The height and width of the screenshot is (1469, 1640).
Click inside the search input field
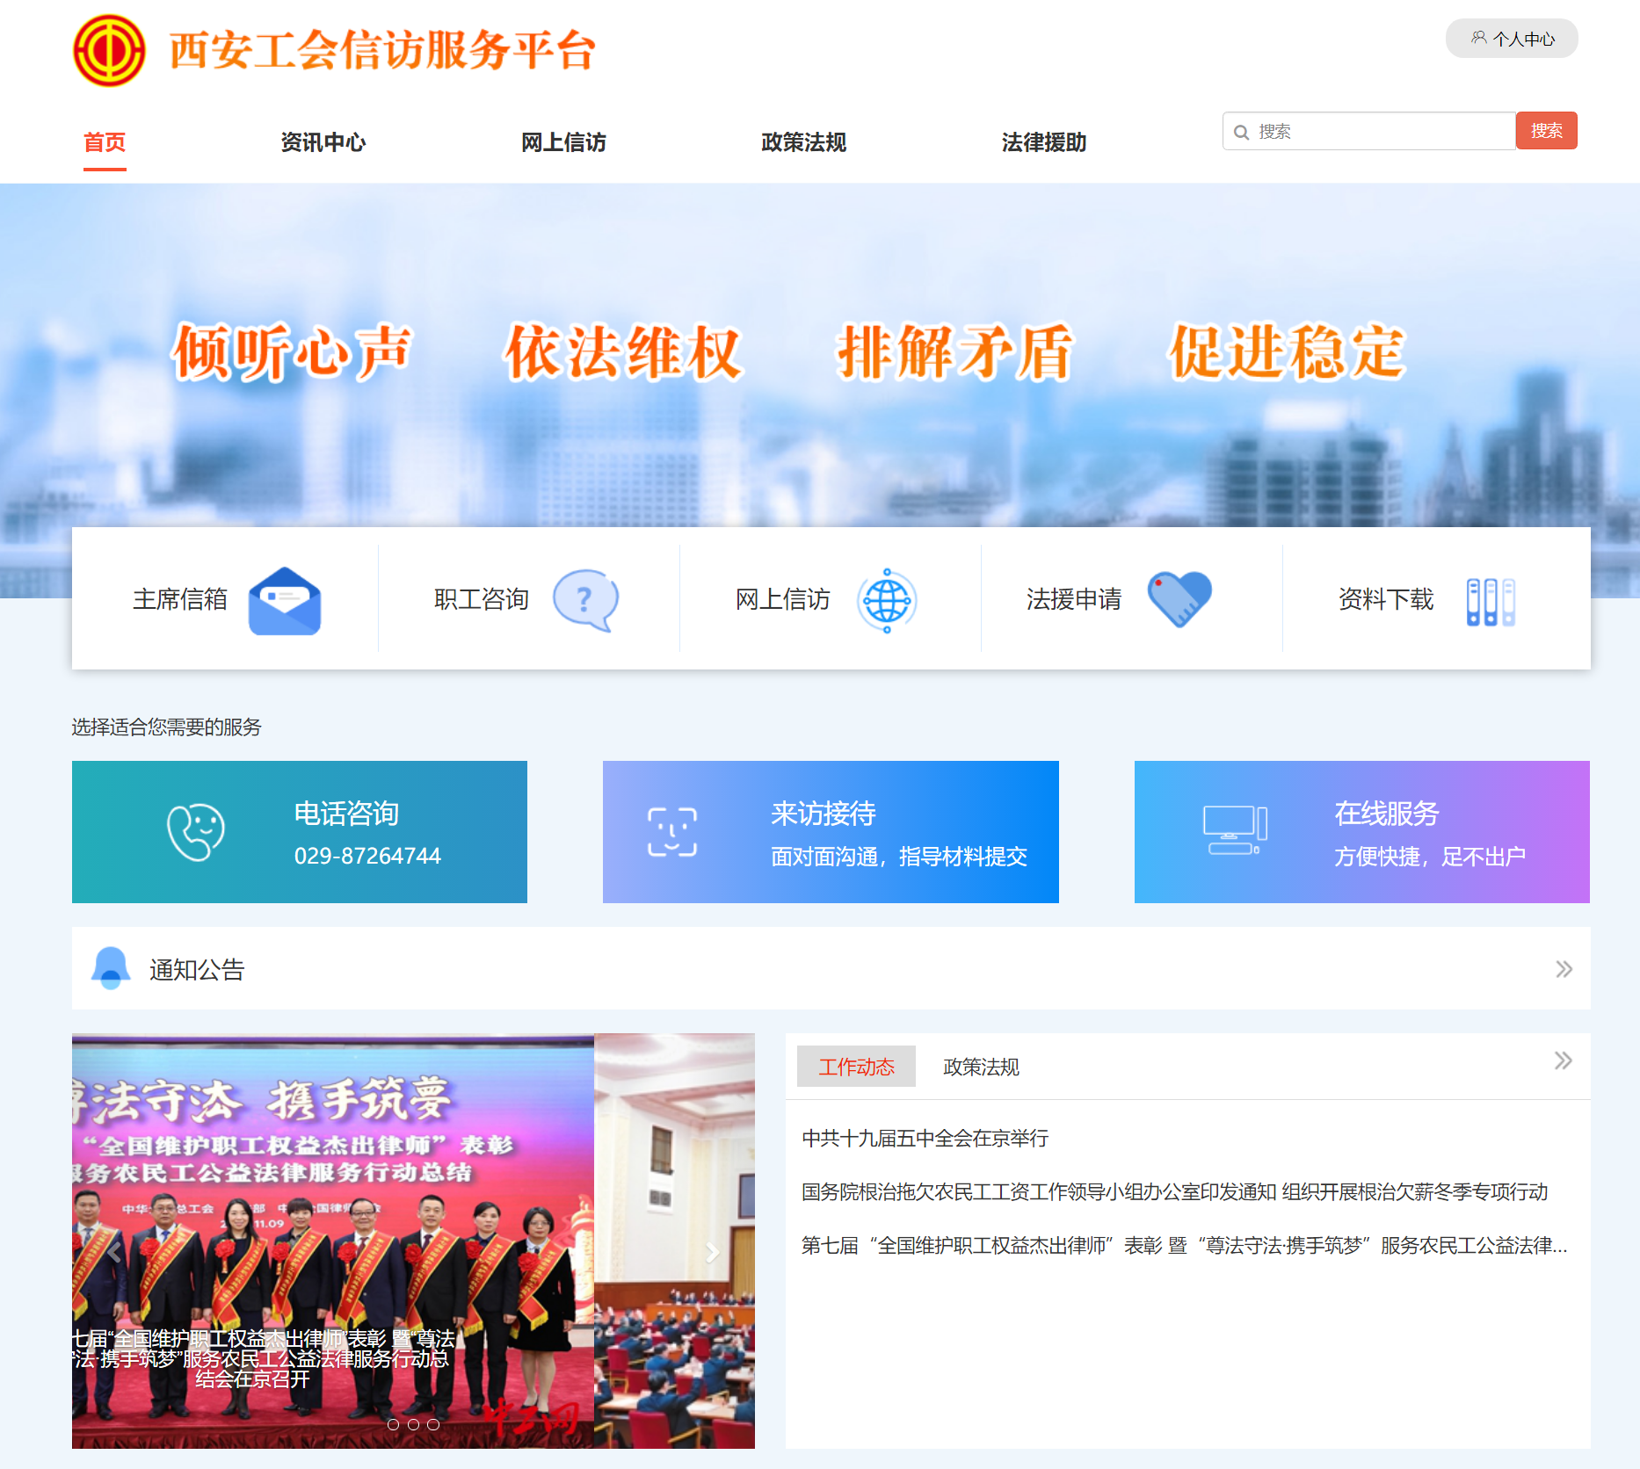click(1371, 130)
